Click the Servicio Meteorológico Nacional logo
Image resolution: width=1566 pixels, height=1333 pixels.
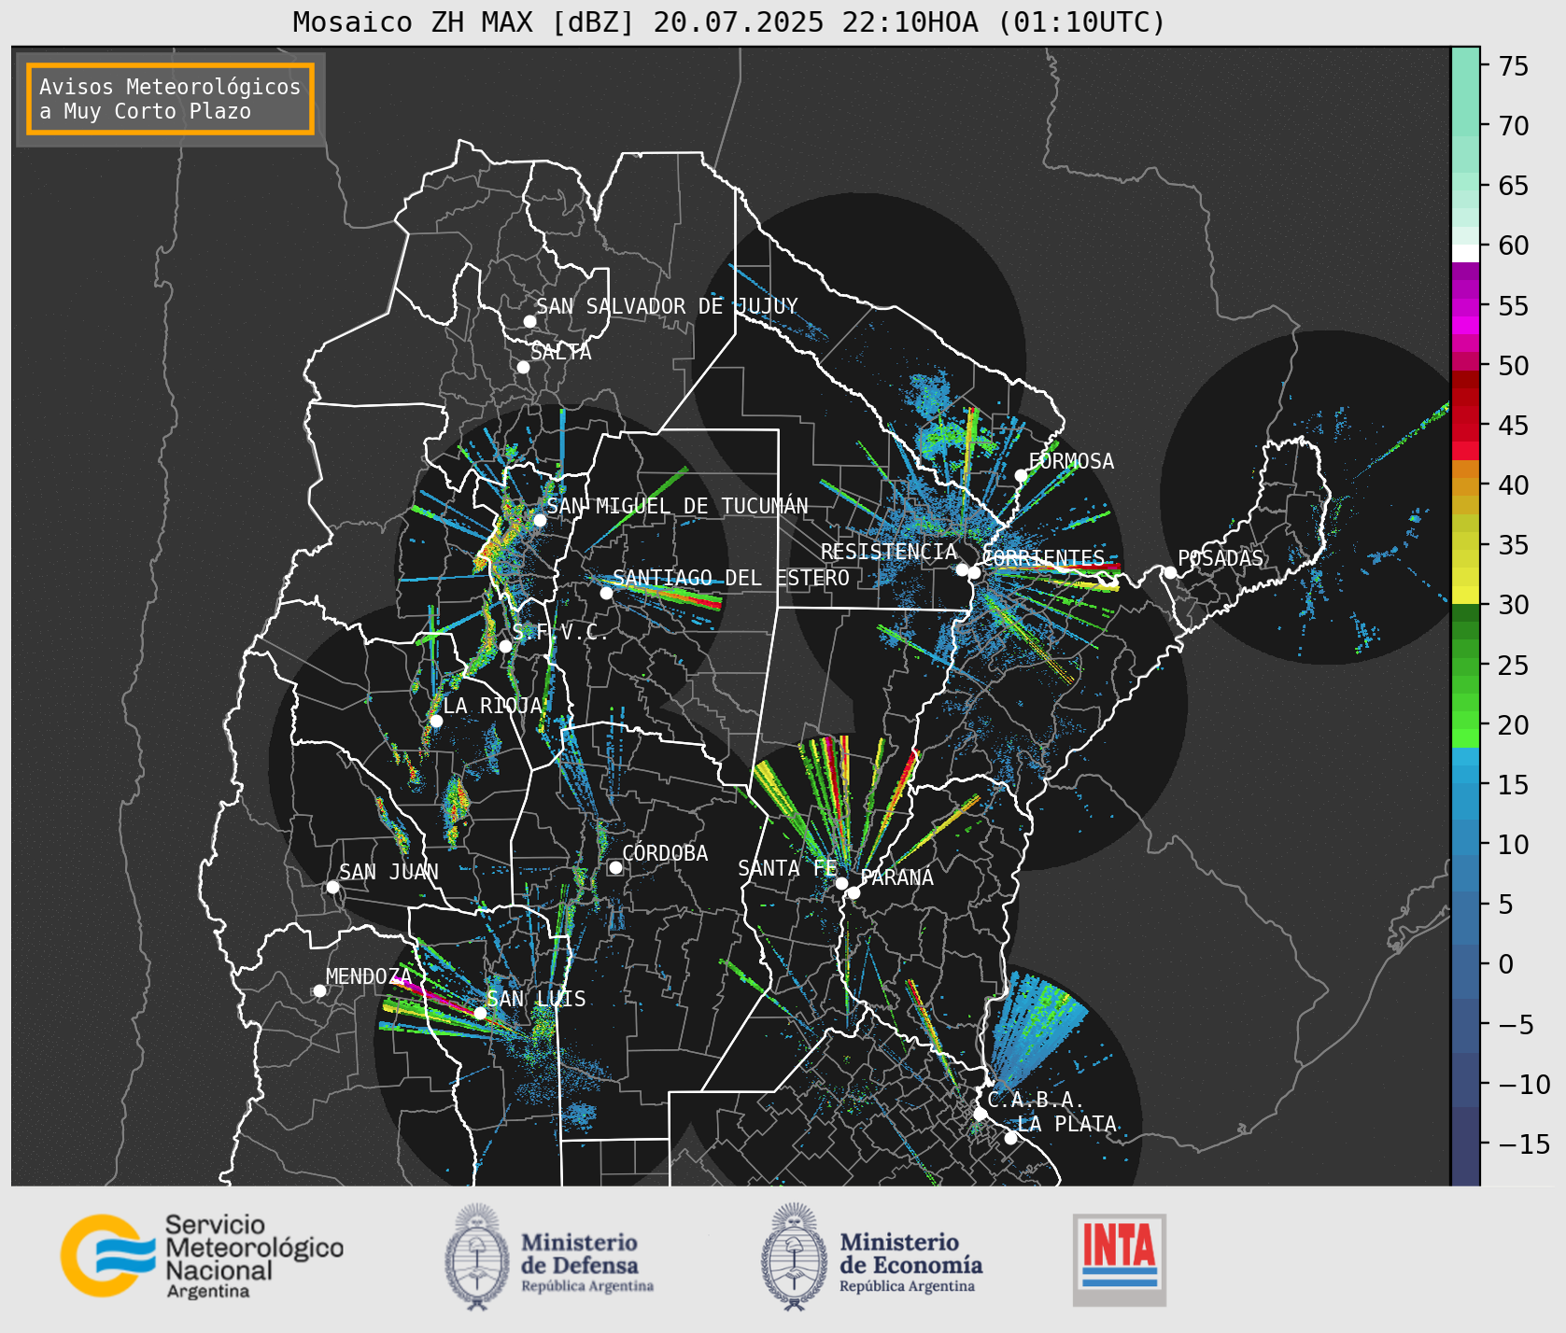(x=203, y=1256)
